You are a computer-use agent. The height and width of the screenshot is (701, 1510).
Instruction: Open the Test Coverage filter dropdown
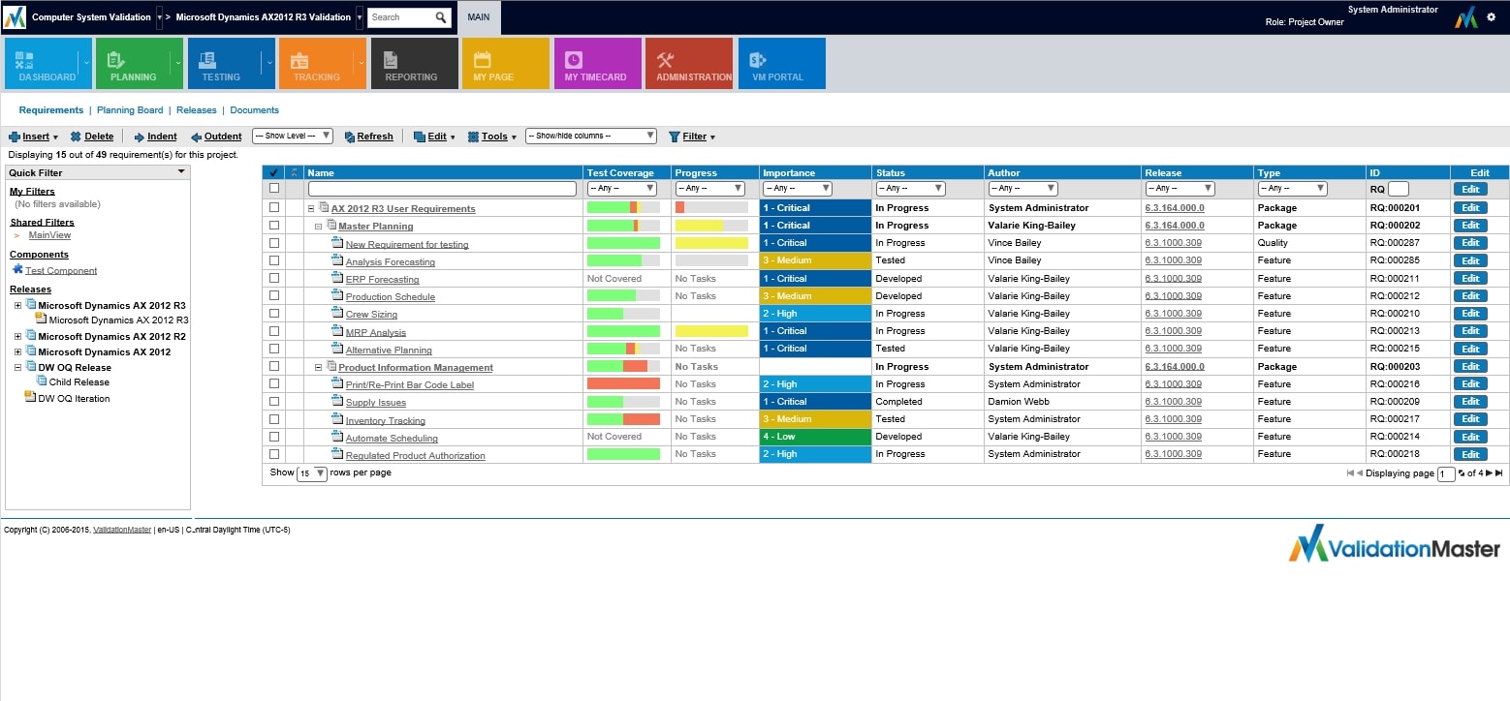click(622, 189)
